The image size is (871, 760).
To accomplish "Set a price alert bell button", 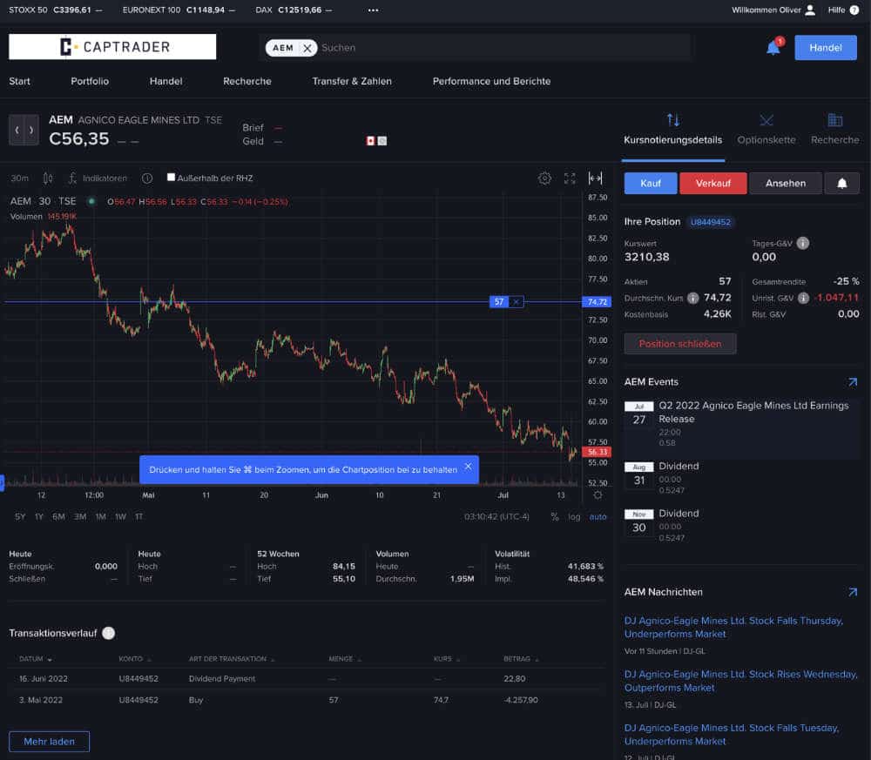I will (842, 183).
